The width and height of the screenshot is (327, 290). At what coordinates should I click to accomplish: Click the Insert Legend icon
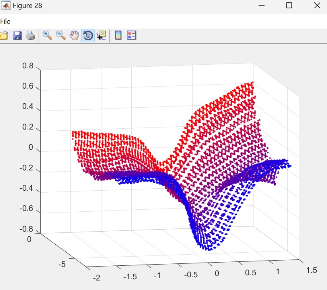[x=132, y=36]
